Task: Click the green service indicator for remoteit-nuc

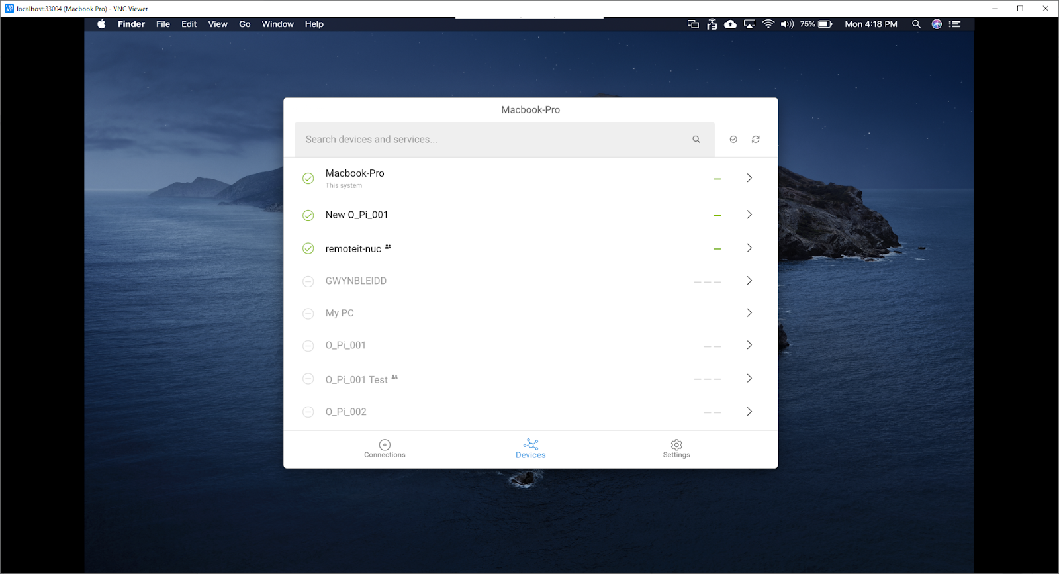Action: pos(717,249)
